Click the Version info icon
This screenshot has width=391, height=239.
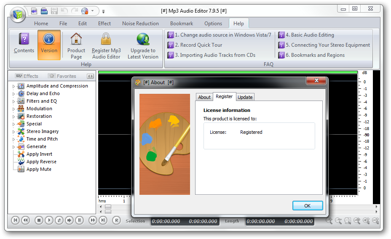(x=49, y=39)
